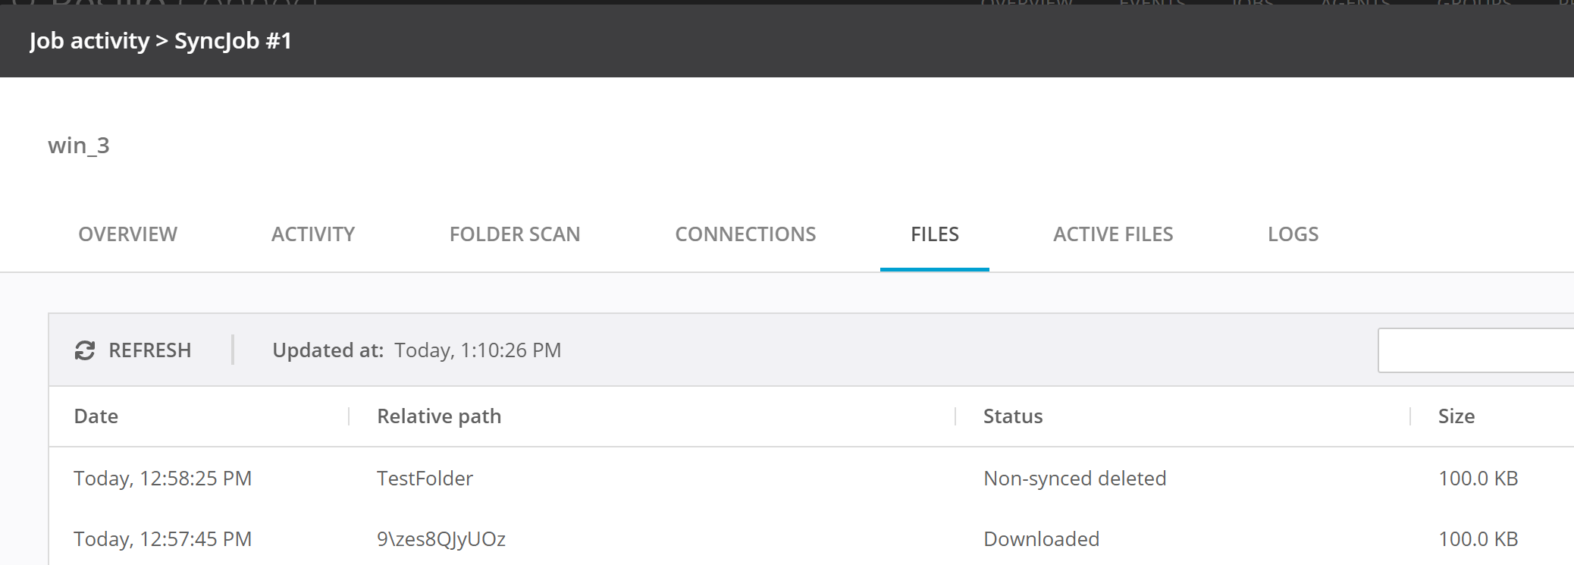Open the Activity tab
The width and height of the screenshot is (1574, 565).
click(313, 234)
